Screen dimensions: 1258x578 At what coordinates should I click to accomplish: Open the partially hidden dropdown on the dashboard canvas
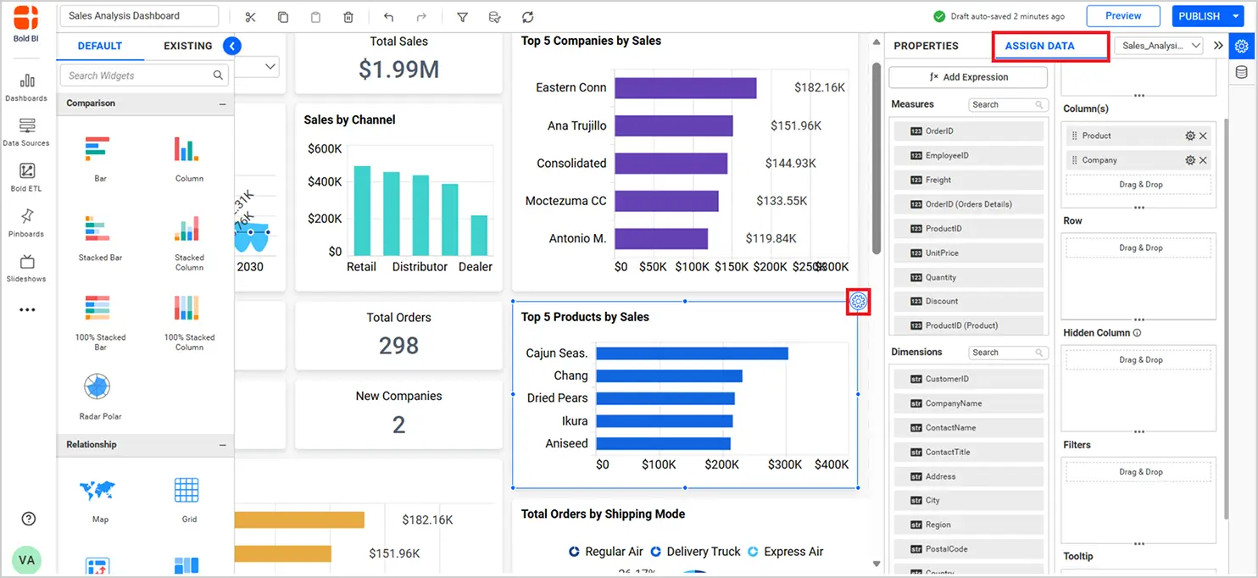(x=258, y=66)
